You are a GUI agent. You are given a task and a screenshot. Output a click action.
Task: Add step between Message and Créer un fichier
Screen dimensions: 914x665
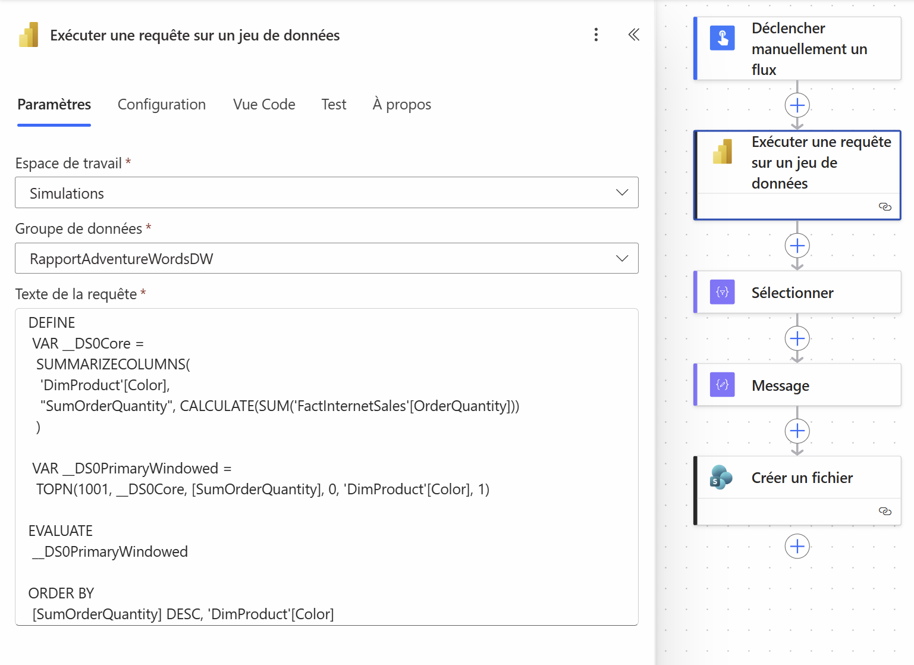(x=797, y=431)
